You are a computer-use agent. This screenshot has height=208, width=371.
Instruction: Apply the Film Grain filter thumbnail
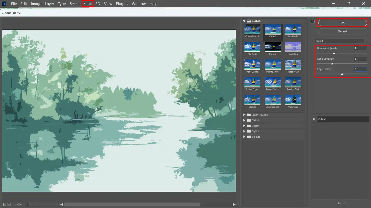[x=252, y=47]
